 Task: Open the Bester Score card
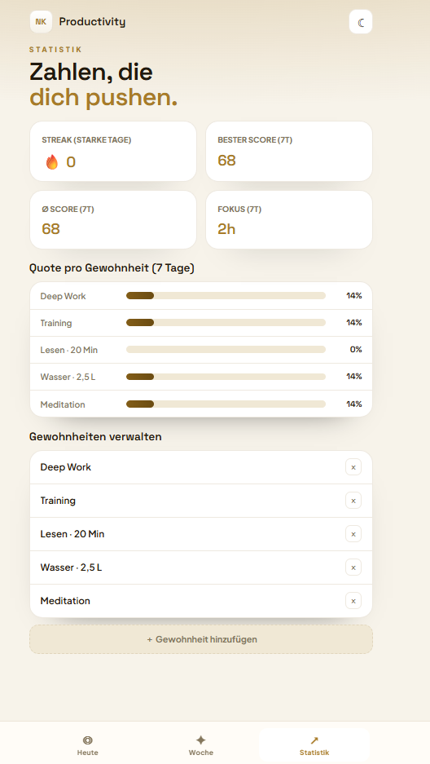[x=289, y=151]
